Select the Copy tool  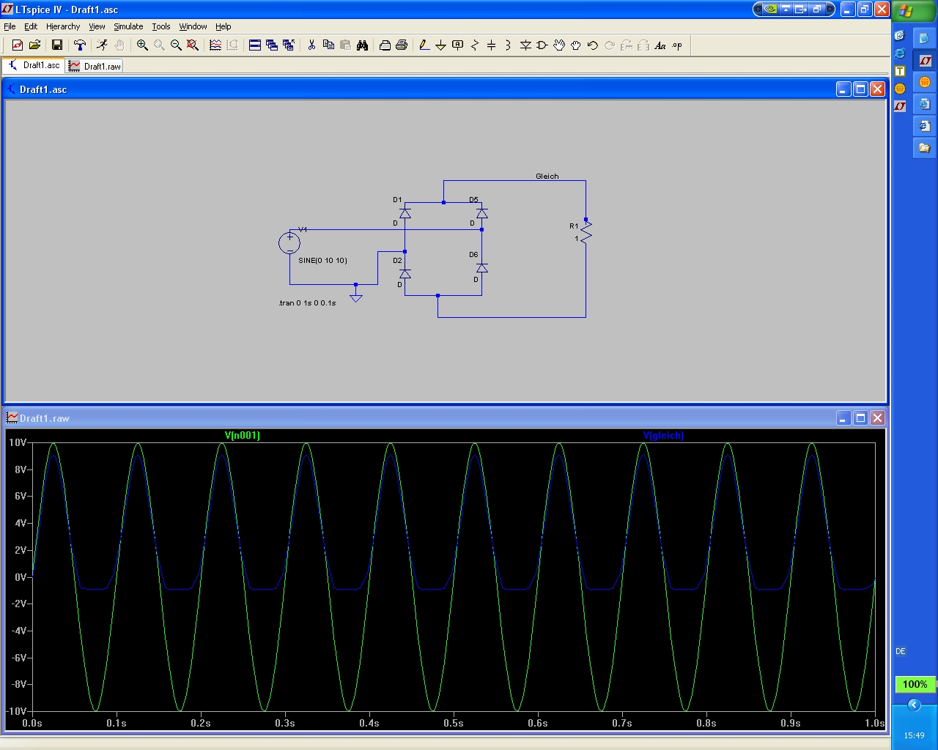point(328,45)
